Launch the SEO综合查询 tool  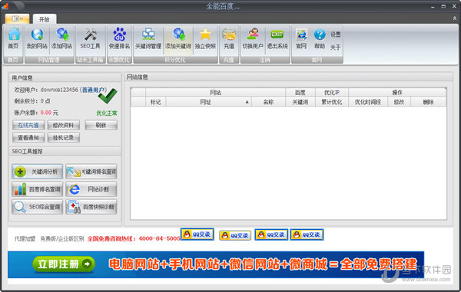coord(38,207)
